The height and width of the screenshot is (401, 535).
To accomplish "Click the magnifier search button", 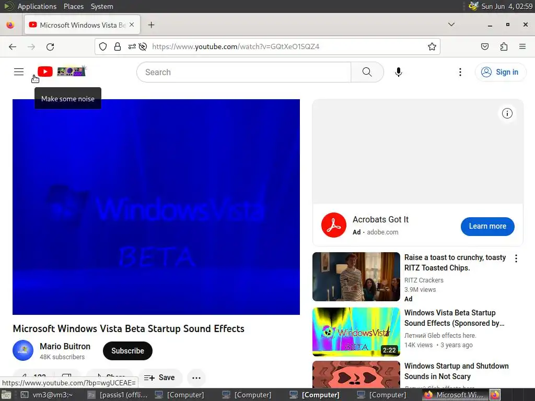I will click(367, 72).
